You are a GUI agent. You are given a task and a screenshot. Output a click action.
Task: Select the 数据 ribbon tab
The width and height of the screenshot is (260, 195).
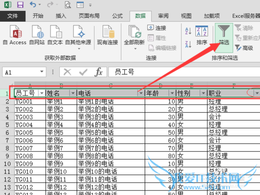[x=140, y=16]
